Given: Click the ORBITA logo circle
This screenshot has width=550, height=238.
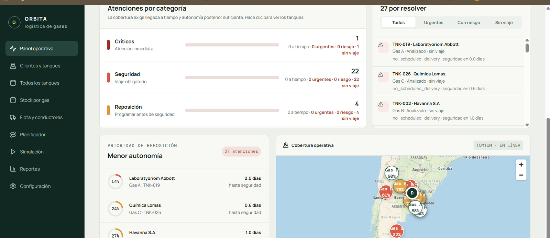Looking at the screenshot, I should 14,22.
